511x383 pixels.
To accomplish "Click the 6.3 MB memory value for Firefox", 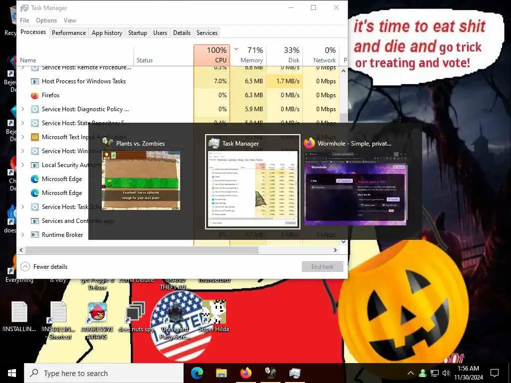I will (x=254, y=95).
